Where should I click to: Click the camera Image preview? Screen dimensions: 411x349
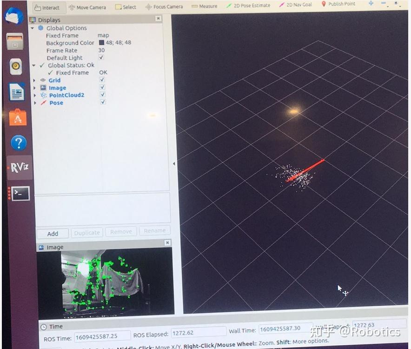[106, 282]
